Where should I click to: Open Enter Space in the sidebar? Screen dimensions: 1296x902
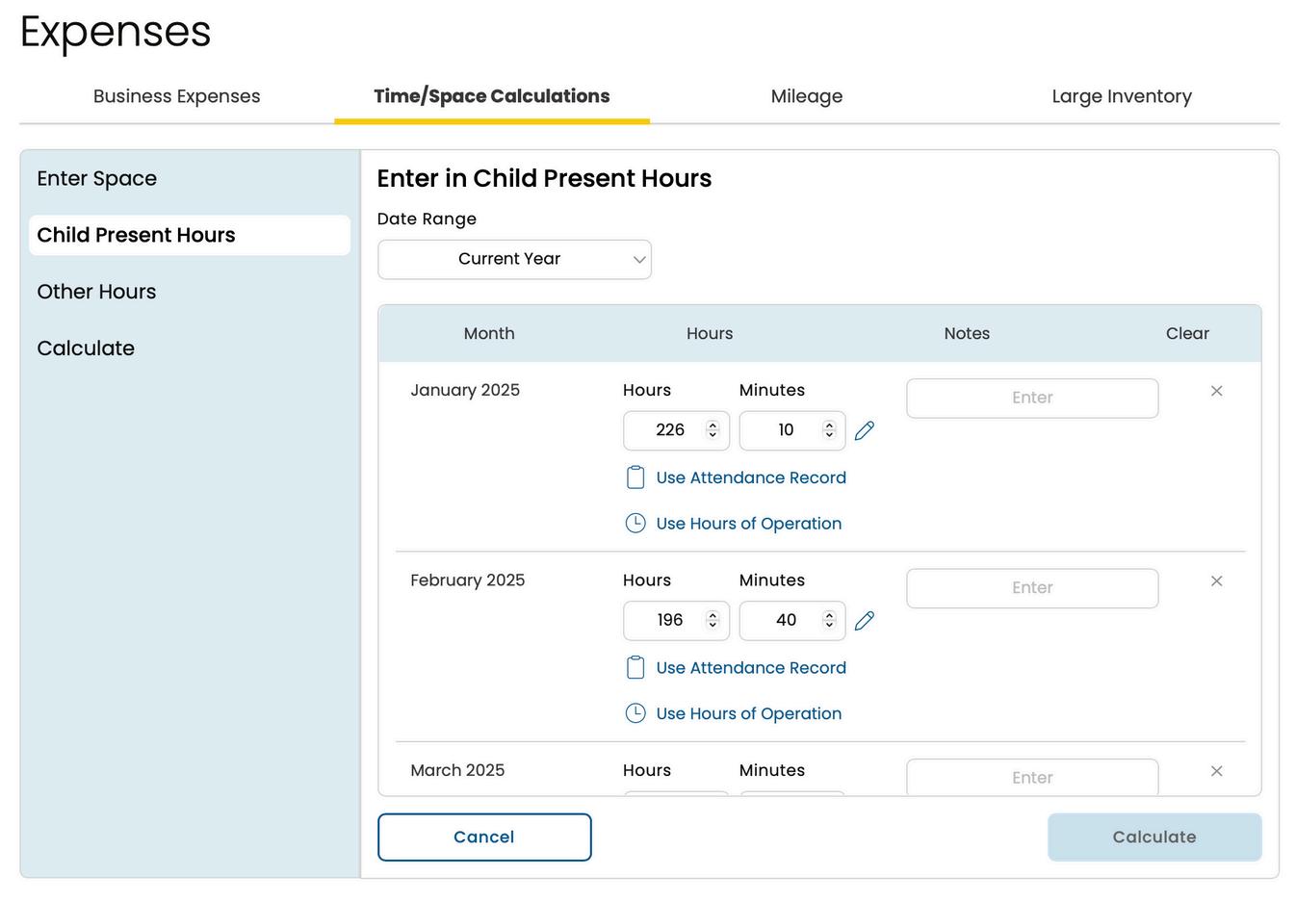97,178
